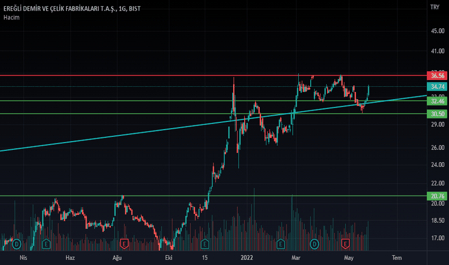The image size is (449, 265).
Task: Click the 41.00 price axis value
Action: pyautogui.click(x=437, y=51)
